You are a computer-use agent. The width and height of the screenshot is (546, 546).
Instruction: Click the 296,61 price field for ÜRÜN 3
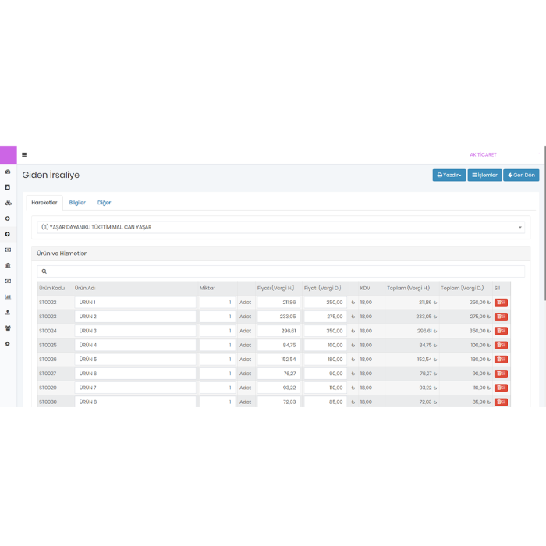278,331
